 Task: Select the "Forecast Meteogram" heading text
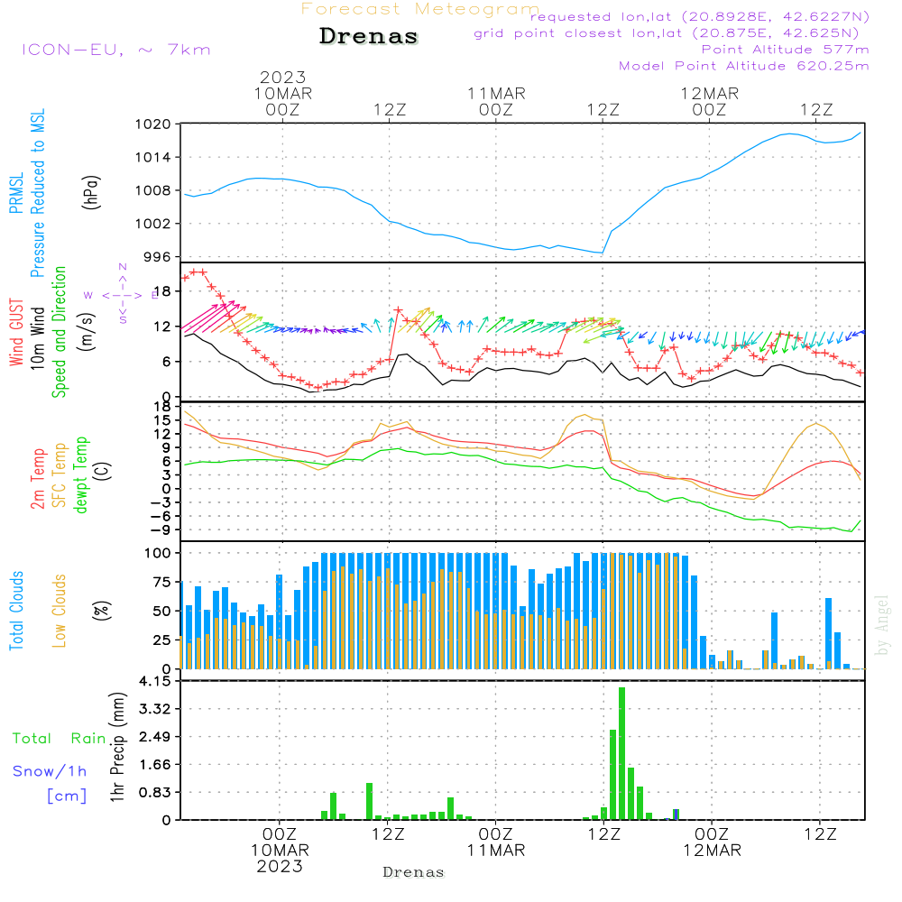[x=419, y=9]
